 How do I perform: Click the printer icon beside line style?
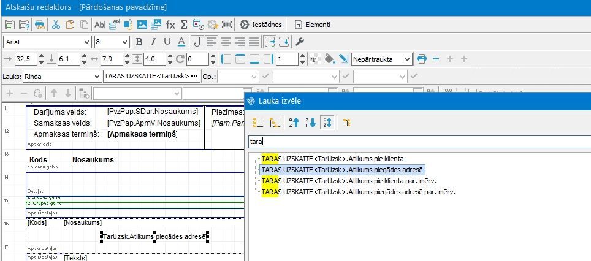coord(422,59)
